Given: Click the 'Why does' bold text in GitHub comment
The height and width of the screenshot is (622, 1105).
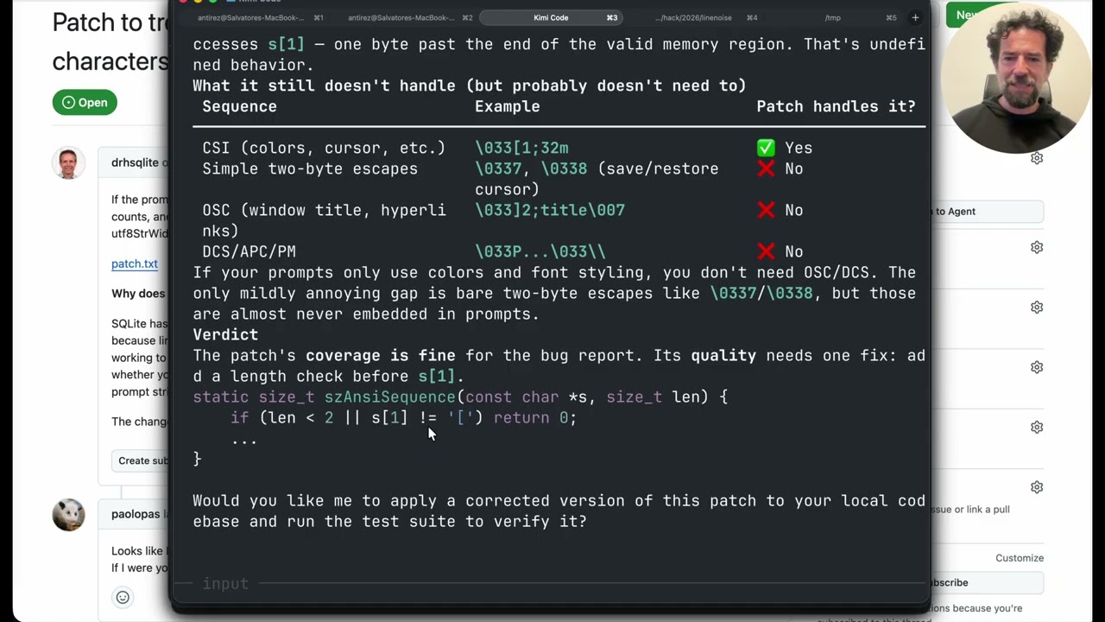Looking at the screenshot, I should [138, 294].
